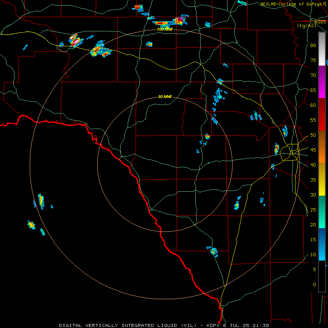Pick the magenta-purple segment of the VIL scale

(322, 82)
